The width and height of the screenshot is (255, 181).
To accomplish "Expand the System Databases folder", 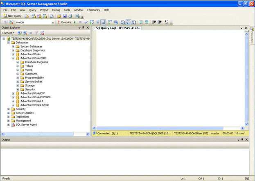I will pos(13,47).
